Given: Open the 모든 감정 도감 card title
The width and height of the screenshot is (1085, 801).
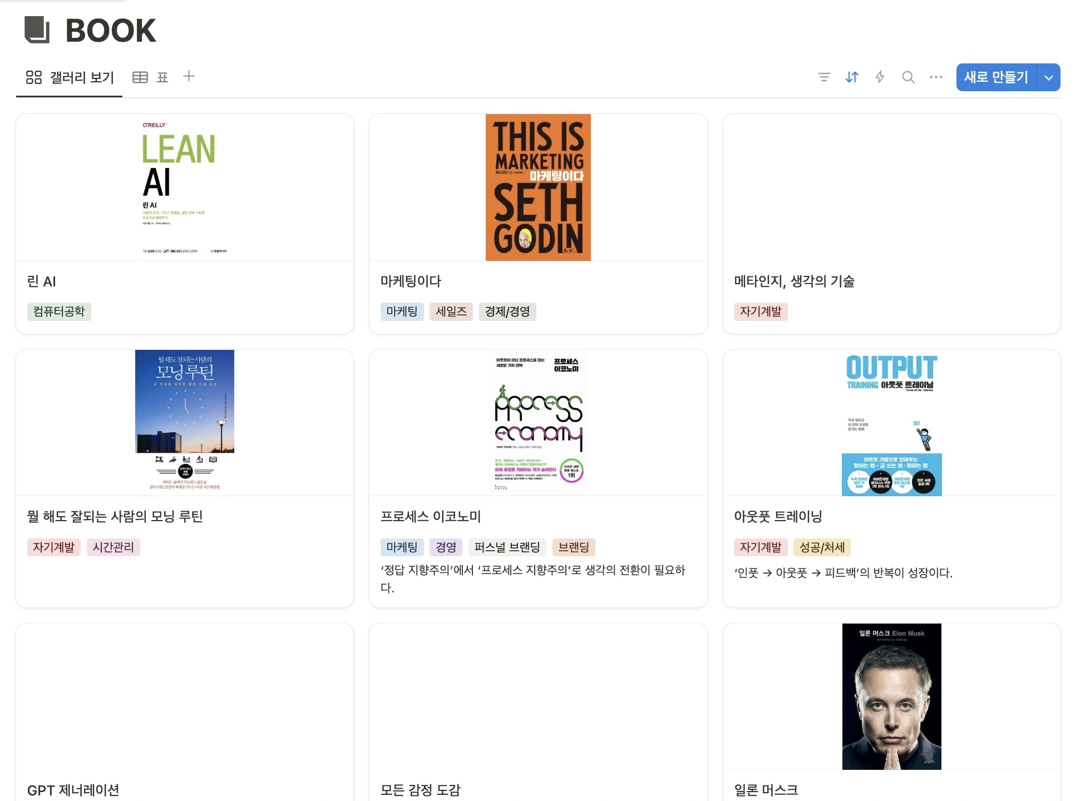Looking at the screenshot, I should point(421,790).
